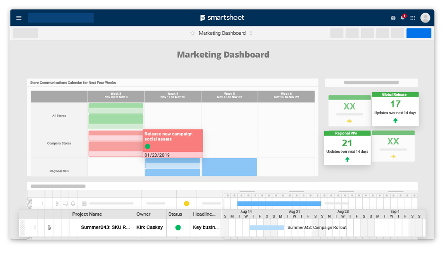Click the Summer043 Campaign Rollout Gantt bar

point(267,227)
